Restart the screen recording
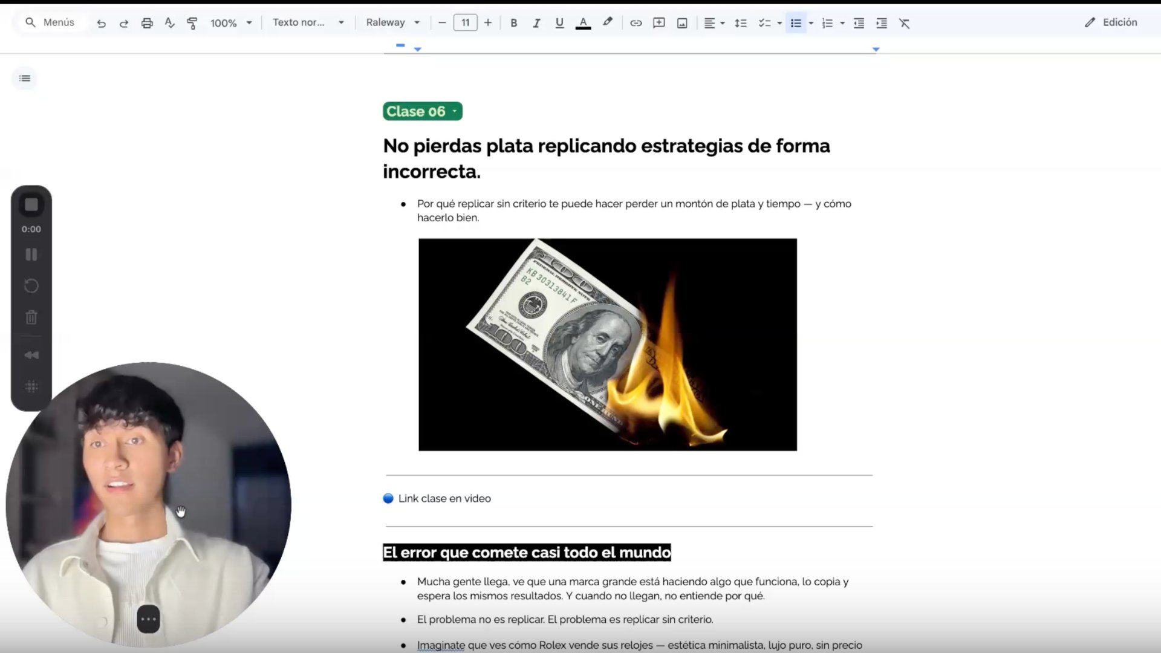This screenshot has height=653, width=1161. coord(31,286)
